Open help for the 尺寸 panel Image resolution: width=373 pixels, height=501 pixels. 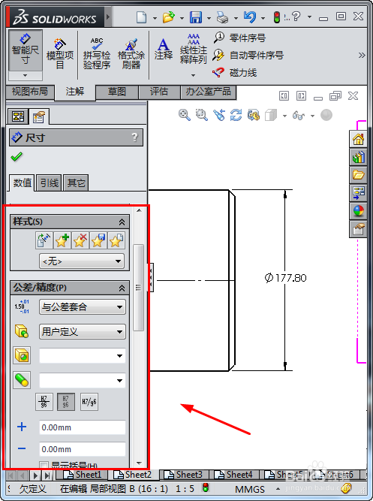135,137
